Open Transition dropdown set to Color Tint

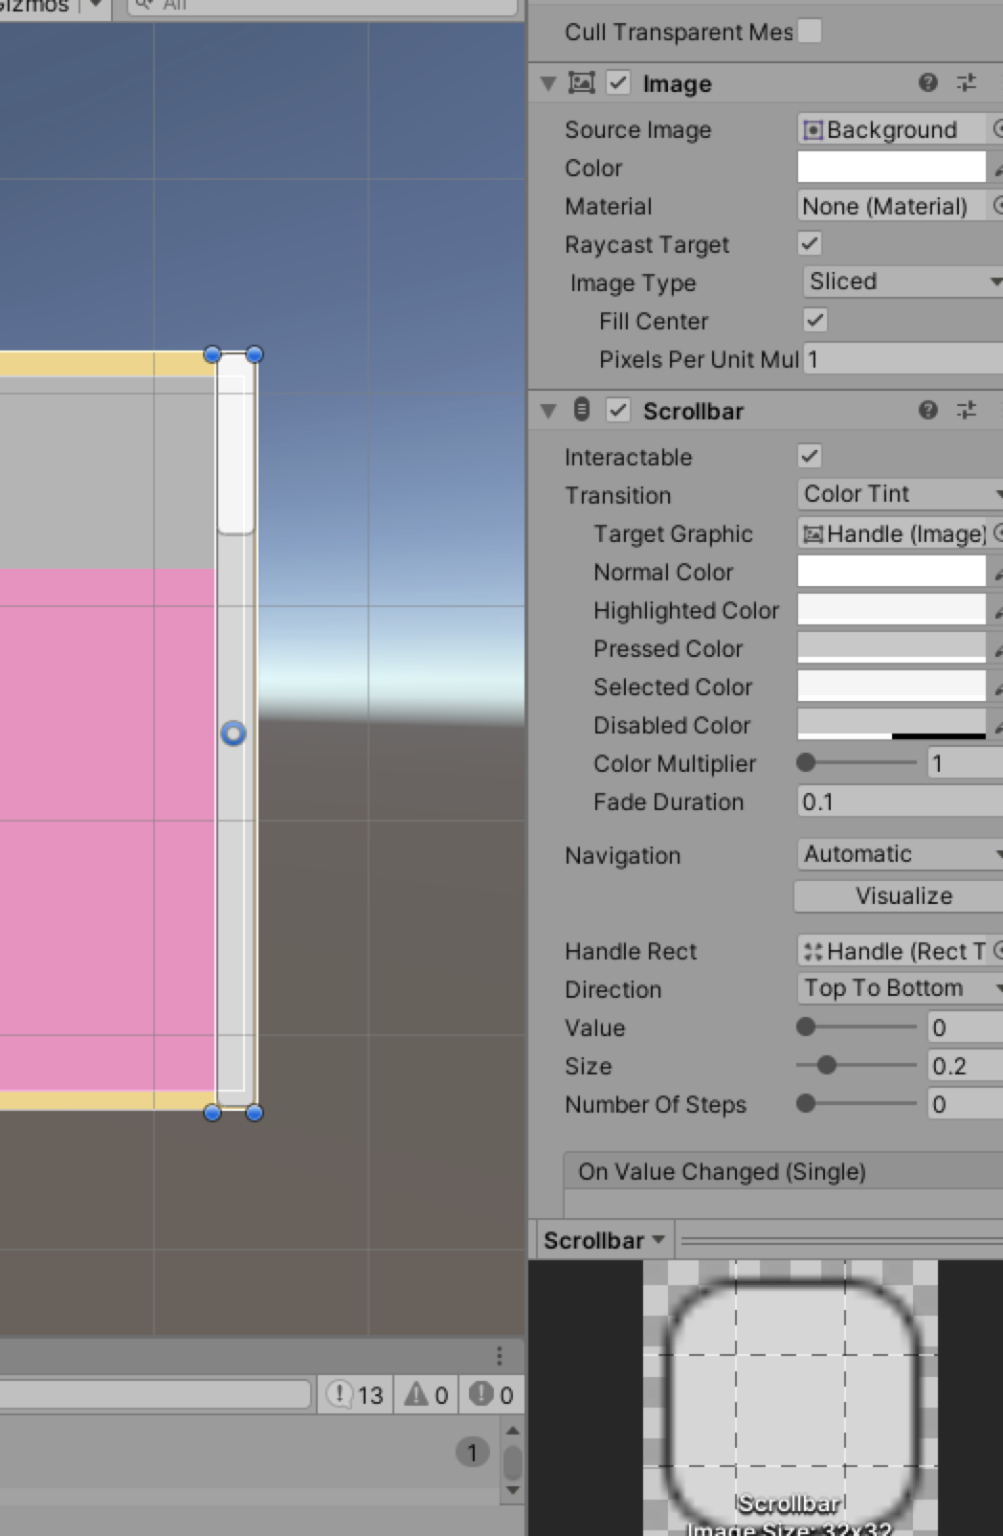(900, 494)
